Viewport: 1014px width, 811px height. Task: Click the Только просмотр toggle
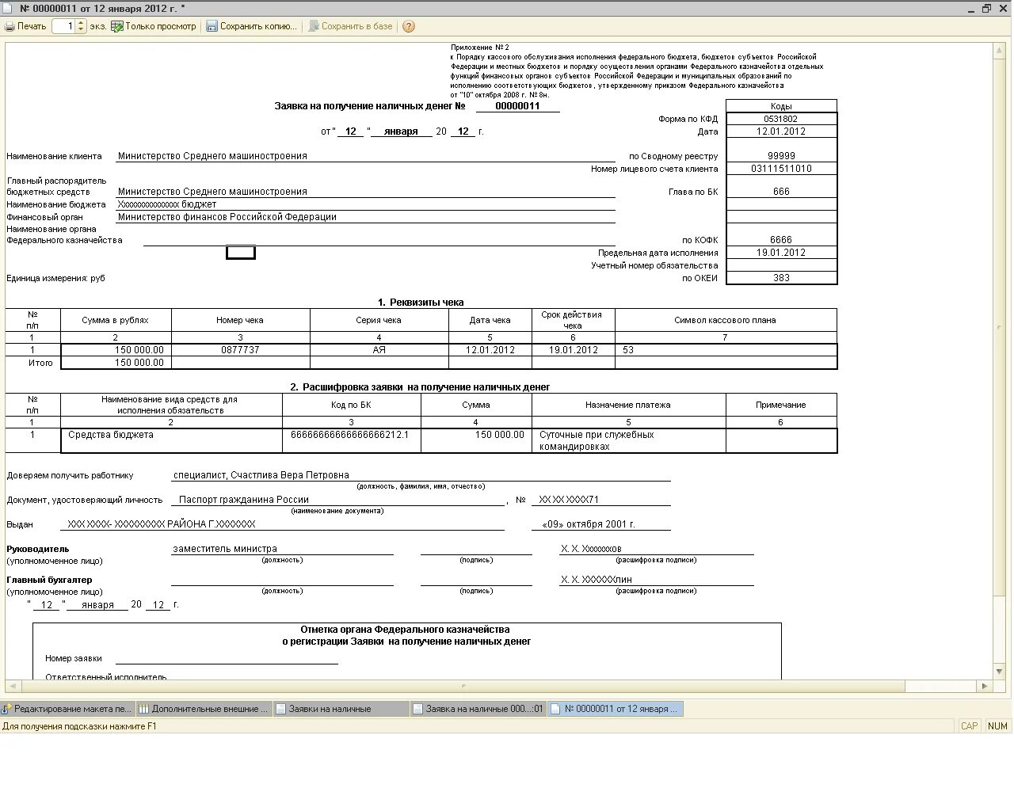click(x=153, y=26)
